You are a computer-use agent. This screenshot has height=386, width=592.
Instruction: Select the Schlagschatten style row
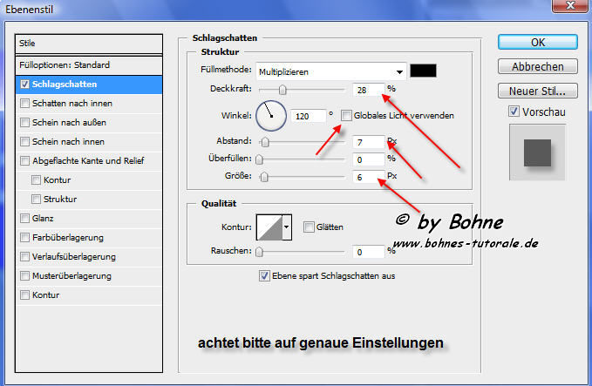coord(89,85)
